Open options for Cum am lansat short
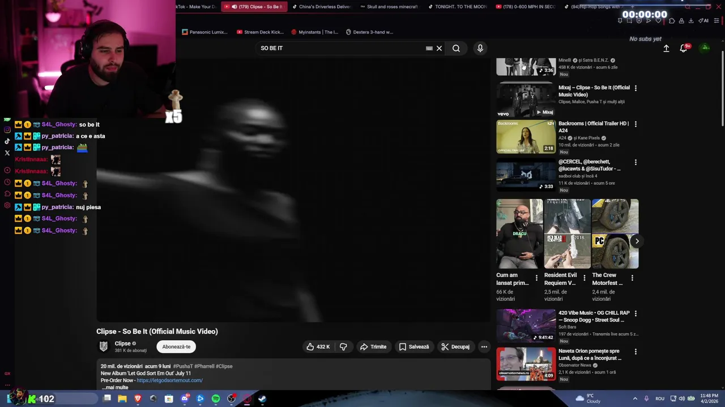This screenshot has width=725, height=407. point(536,278)
